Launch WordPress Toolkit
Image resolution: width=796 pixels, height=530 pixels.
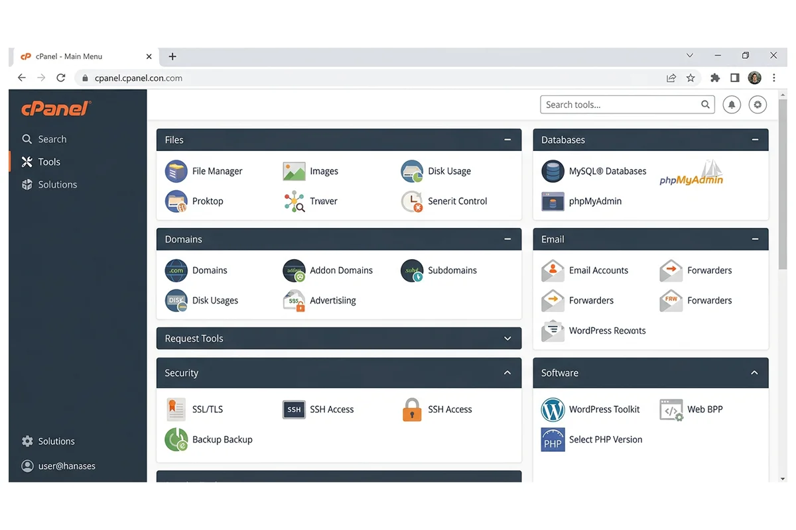(x=590, y=409)
